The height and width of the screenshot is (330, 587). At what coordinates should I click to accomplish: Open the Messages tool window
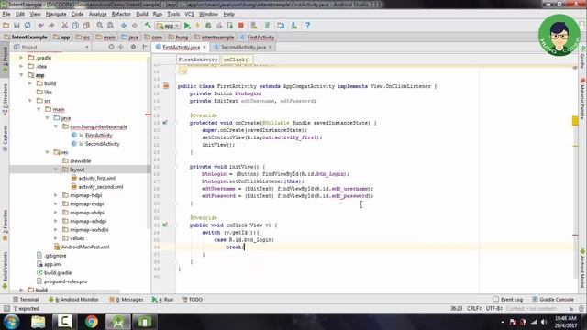click(127, 300)
